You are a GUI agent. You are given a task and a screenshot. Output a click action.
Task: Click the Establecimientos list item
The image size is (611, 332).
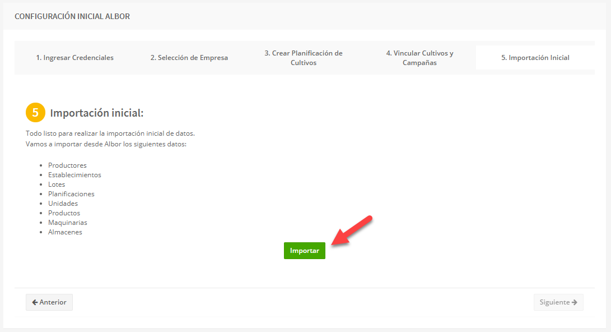coord(74,175)
